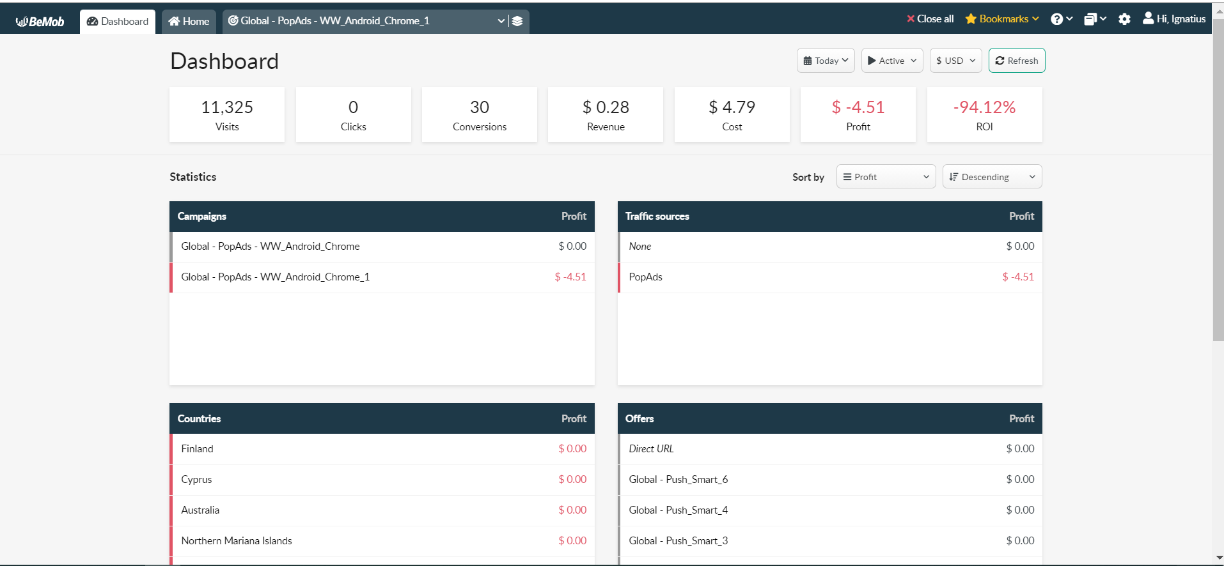Viewport: 1224px width, 566px height.
Task: Expand the Active status filter dropdown
Action: 892,61
